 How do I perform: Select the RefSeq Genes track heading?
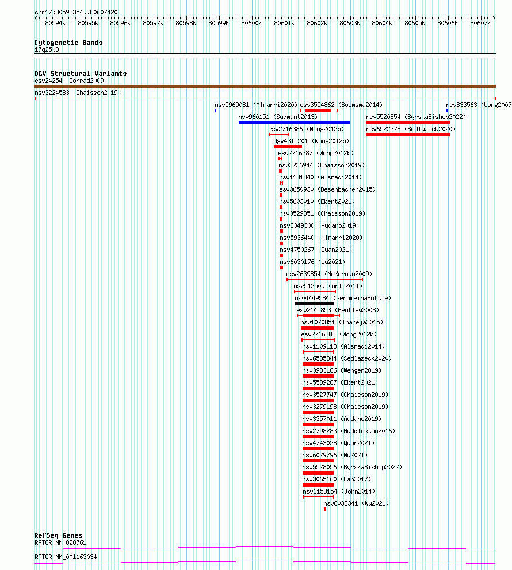coord(58,535)
